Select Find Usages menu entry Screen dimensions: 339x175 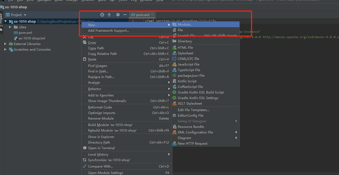127,66
